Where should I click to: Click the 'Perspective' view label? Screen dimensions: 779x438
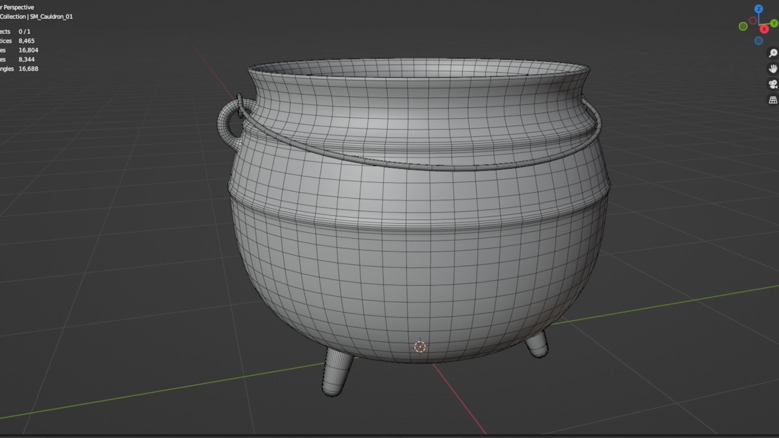coord(19,7)
